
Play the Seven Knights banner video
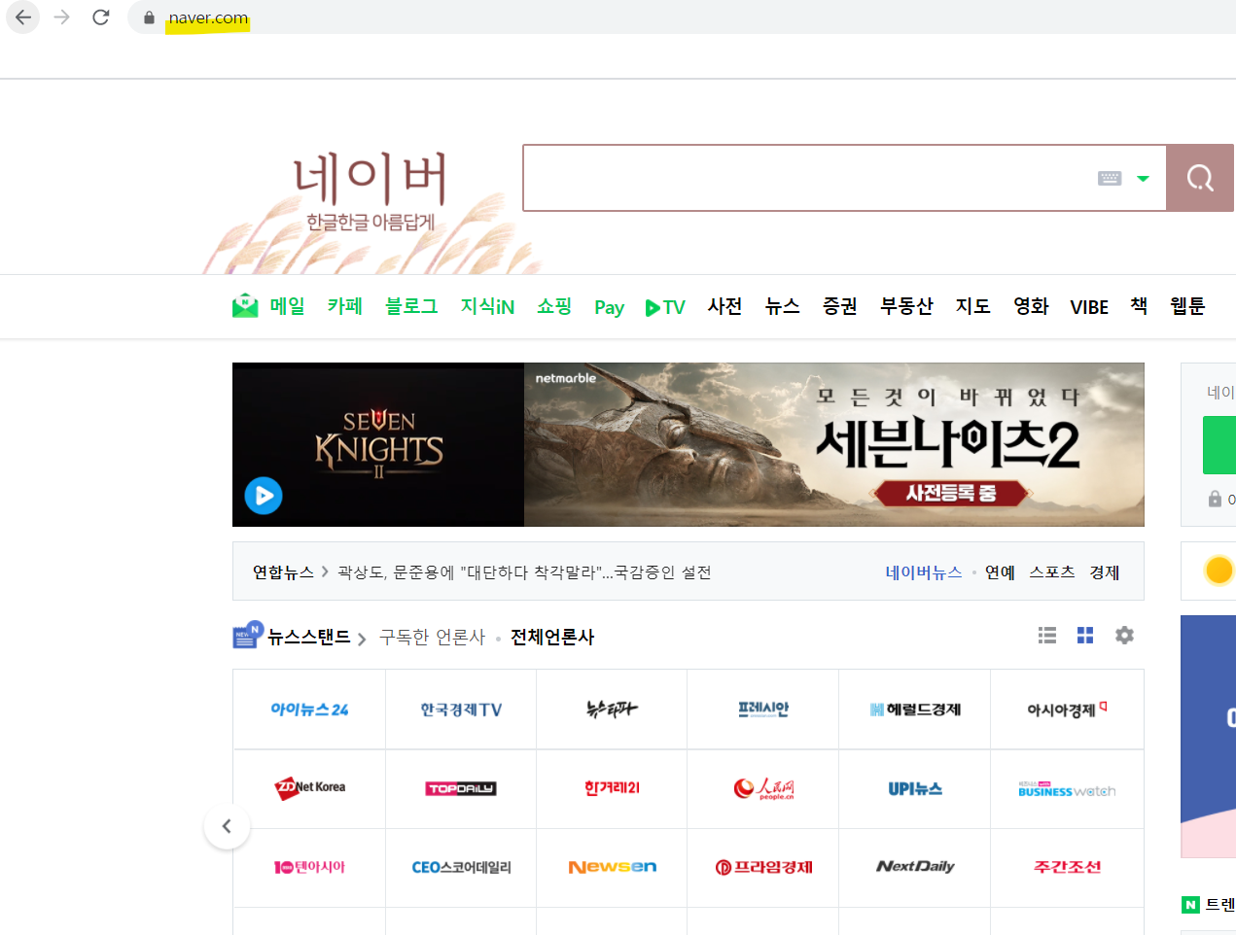[264, 496]
